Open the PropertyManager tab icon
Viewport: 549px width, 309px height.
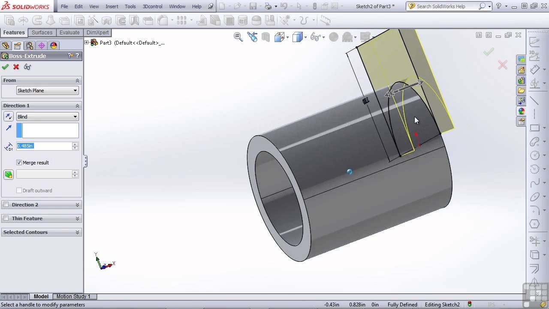(18, 45)
